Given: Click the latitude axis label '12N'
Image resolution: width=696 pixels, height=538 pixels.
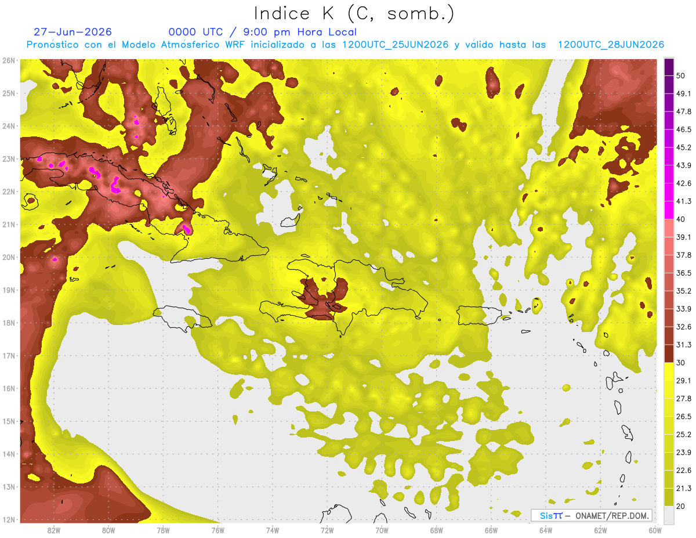Looking at the screenshot, I should tap(9, 519).
